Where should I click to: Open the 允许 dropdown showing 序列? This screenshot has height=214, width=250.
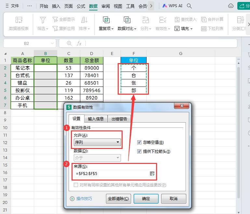(x=97, y=142)
